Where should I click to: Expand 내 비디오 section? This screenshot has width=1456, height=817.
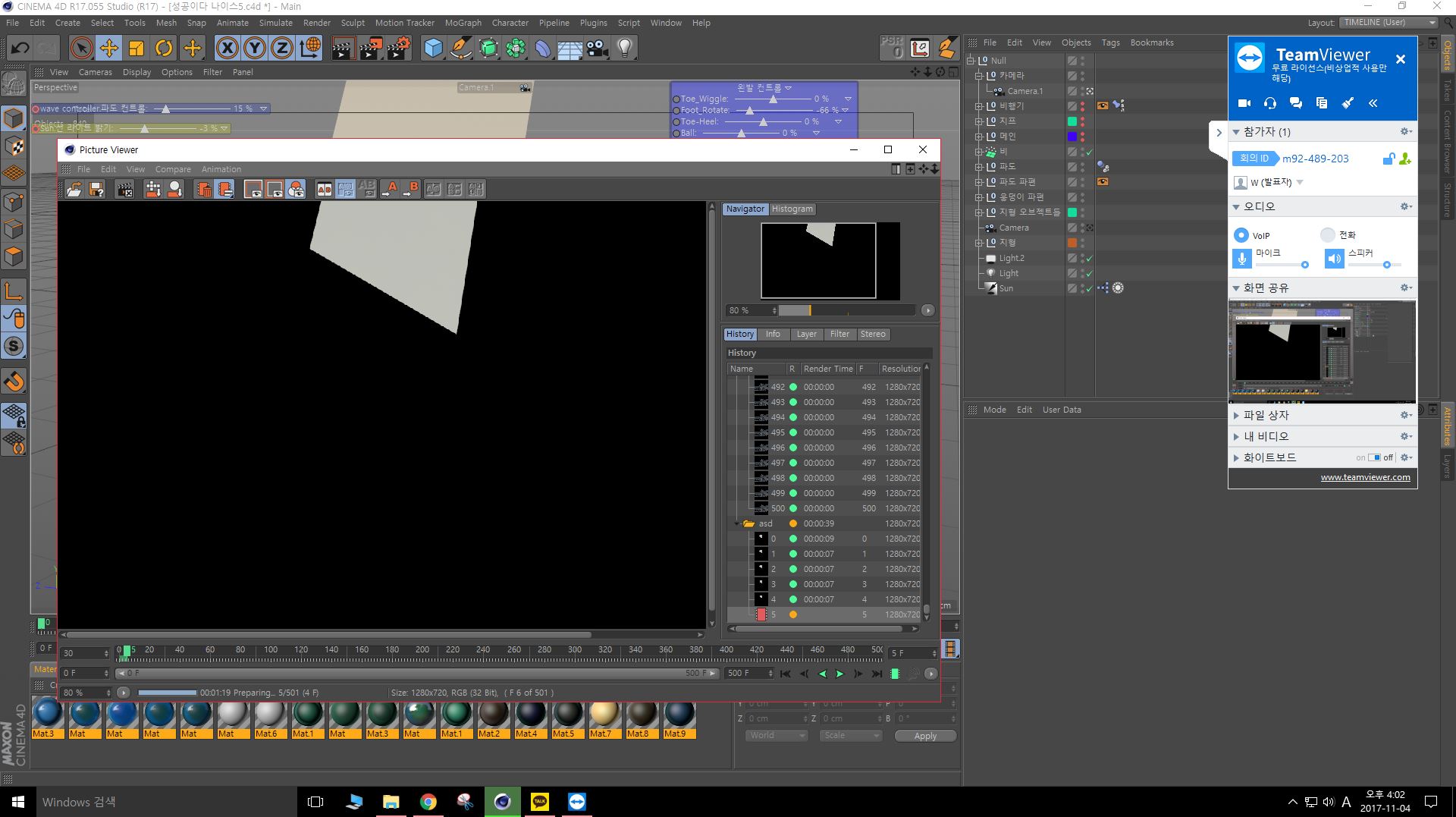[x=1236, y=437]
